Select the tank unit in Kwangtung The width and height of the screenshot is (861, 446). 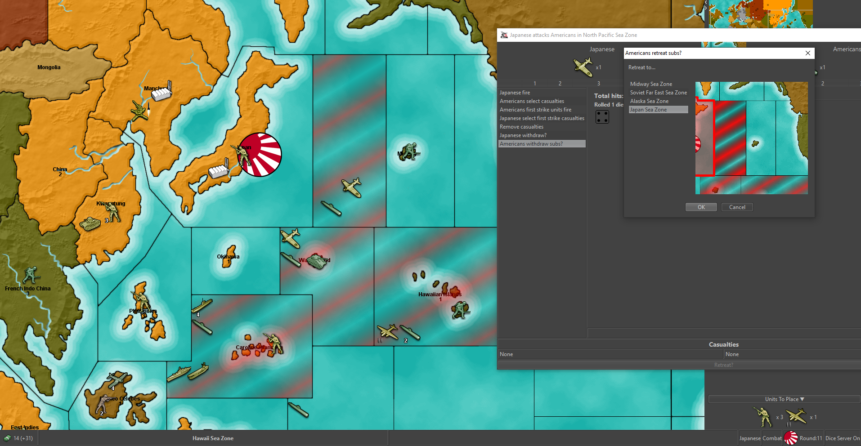click(90, 223)
